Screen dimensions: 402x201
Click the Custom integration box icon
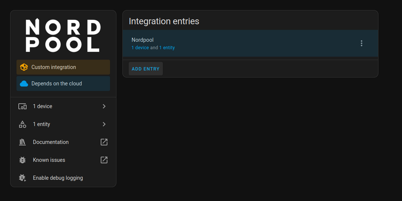[x=24, y=67]
